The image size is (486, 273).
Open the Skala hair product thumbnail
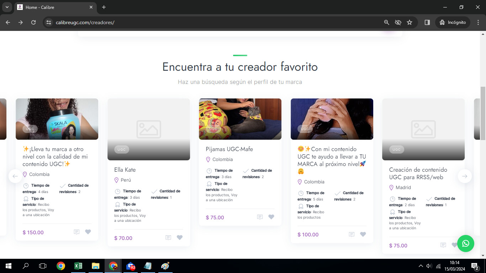point(57,119)
